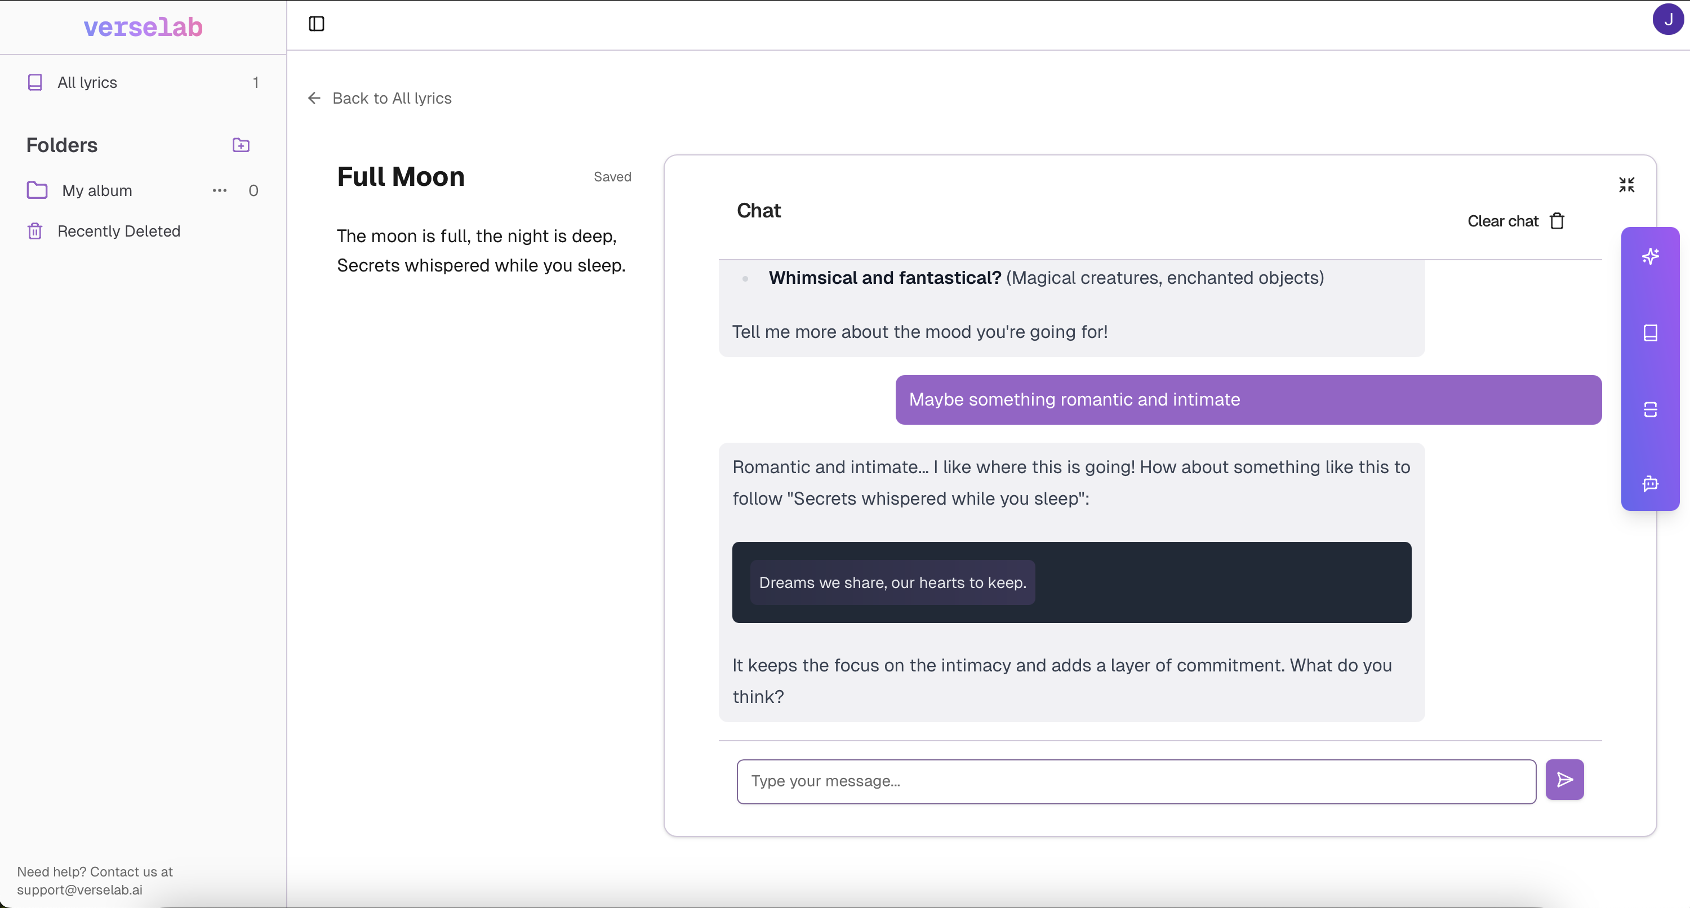The width and height of the screenshot is (1690, 908).
Task: Click the trash icon beside Clear chat
Action: coord(1557,221)
